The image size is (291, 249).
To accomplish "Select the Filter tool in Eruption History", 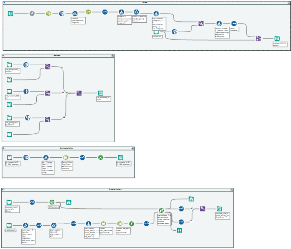I will tap(54, 225).
